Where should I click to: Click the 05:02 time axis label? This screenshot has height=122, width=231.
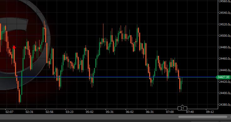(90, 112)
